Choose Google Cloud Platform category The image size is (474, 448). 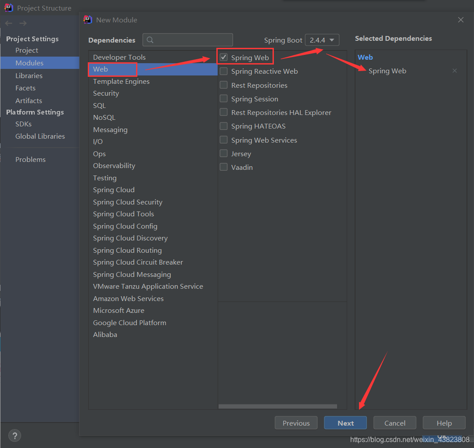tap(153, 323)
